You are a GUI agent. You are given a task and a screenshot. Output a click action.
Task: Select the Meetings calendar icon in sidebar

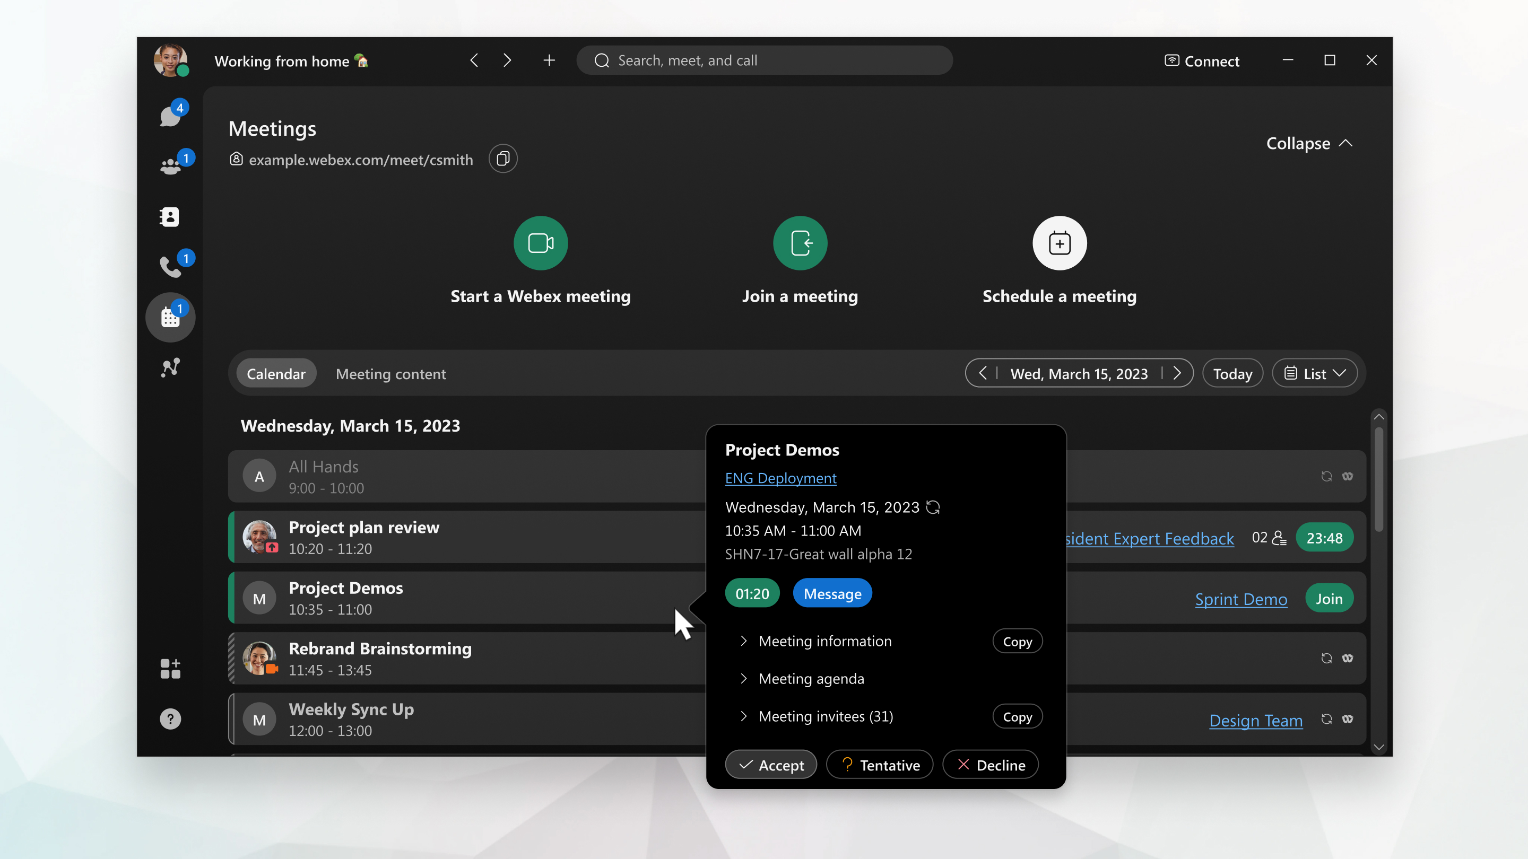coord(170,318)
